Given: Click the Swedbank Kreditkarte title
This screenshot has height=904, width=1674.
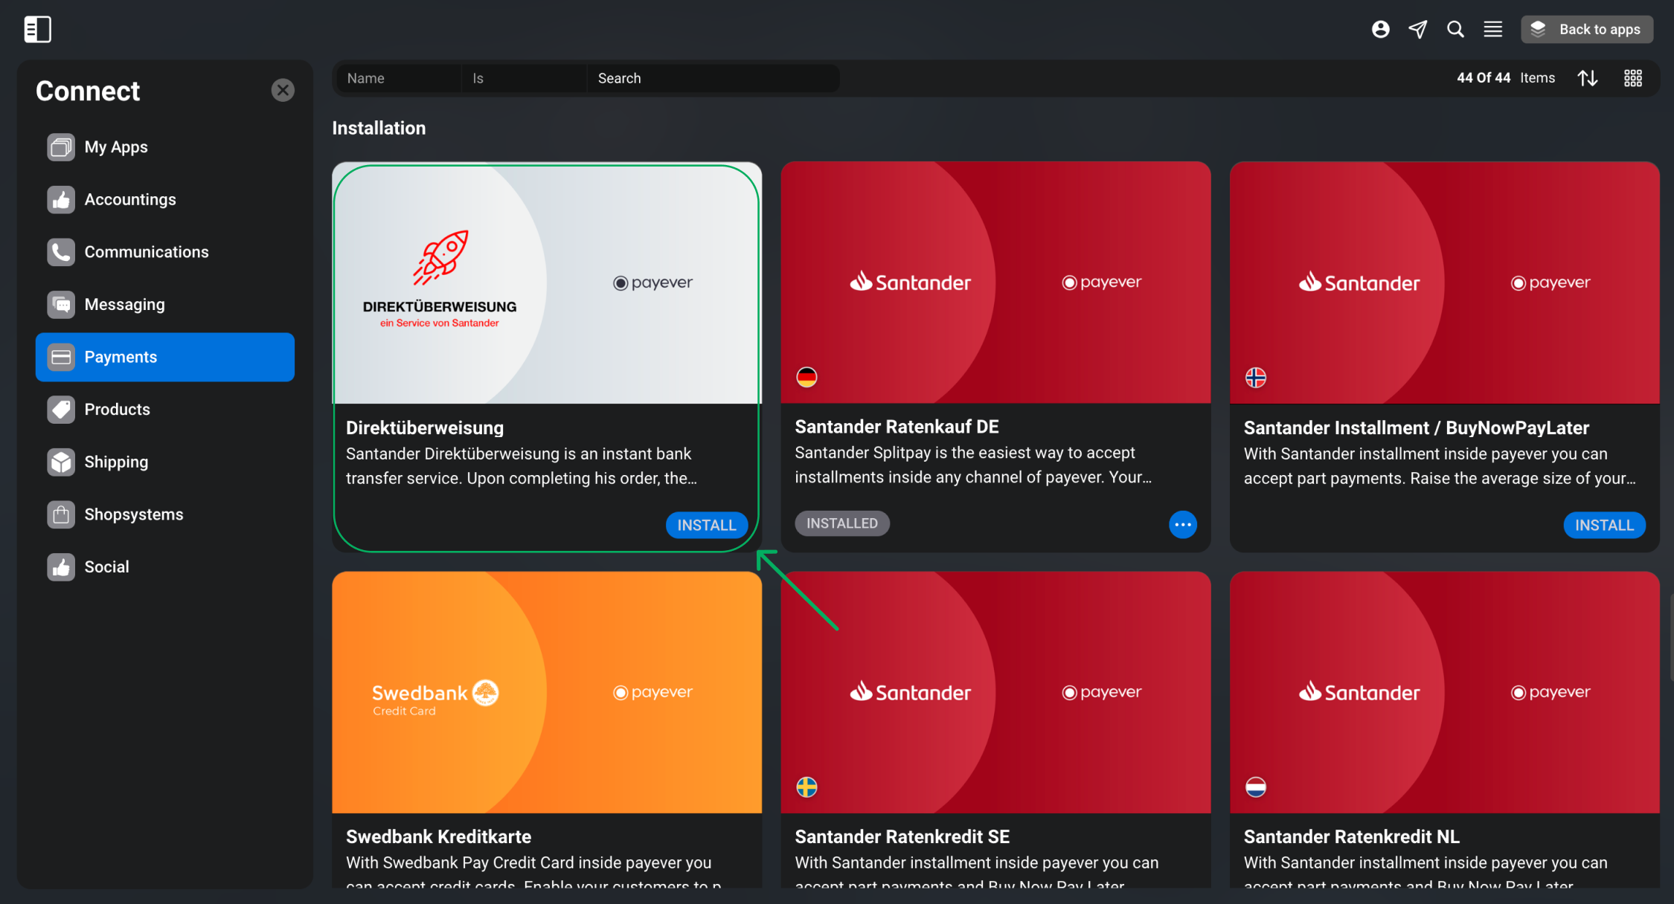Looking at the screenshot, I should [x=438, y=836].
